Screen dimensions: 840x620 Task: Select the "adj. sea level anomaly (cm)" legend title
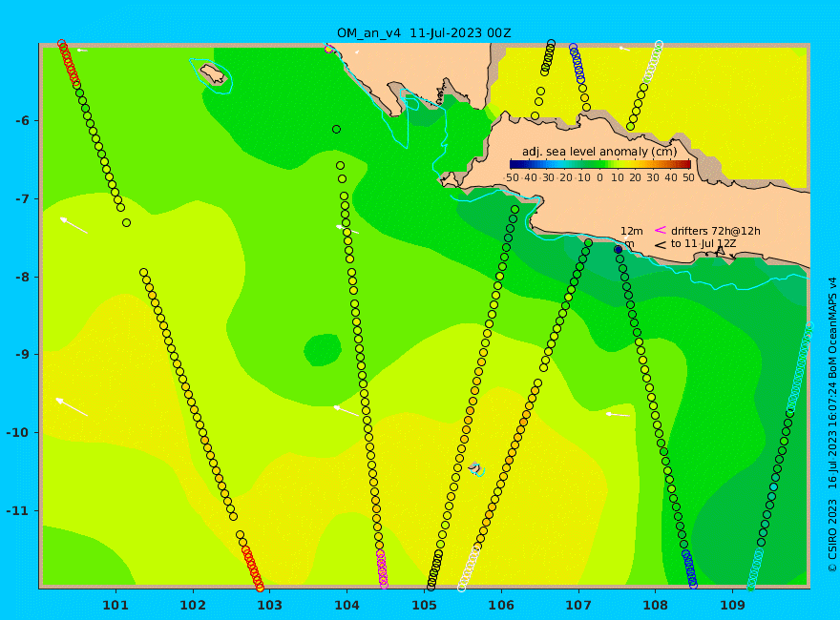[599, 152]
